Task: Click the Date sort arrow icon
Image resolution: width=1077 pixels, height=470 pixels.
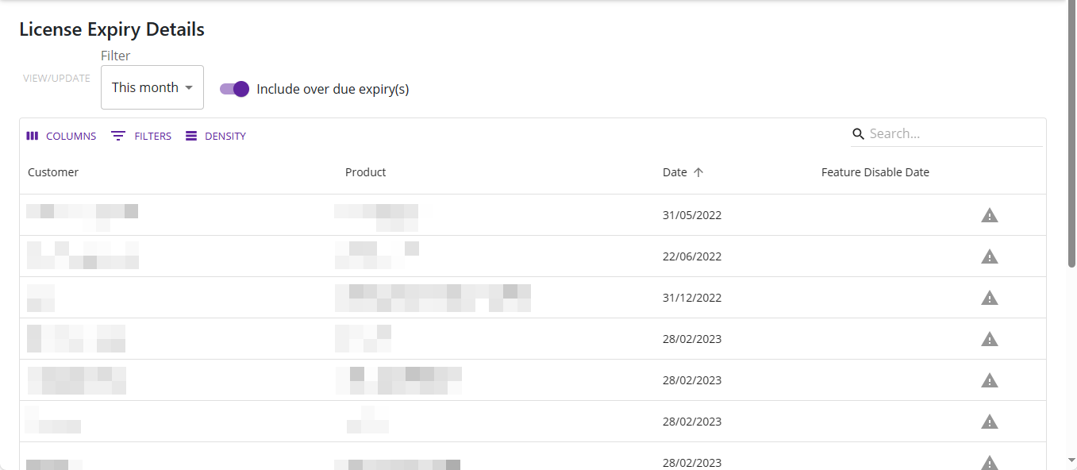Action: pyautogui.click(x=698, y=172)
